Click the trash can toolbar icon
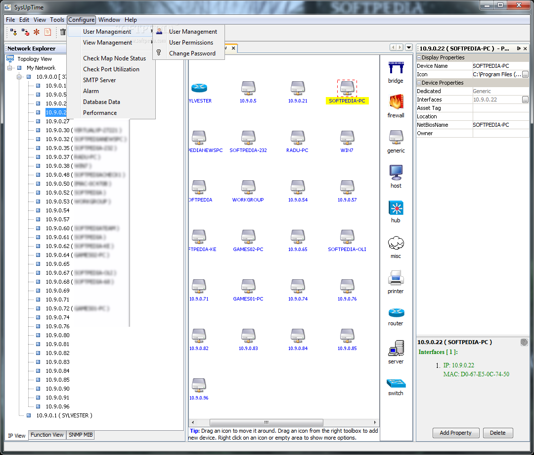Image resolution: width=534 pixels, height=455 pixels. (x=63, y=32)
